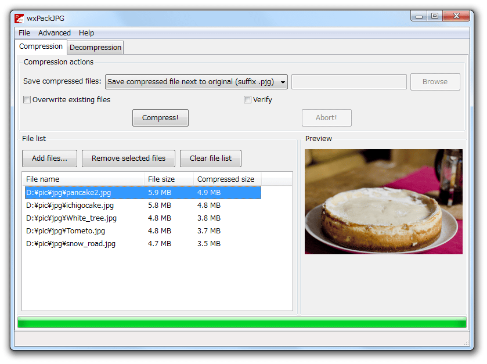The width and height of the screenshot is (487, 364).
Task: Click the cake preview image
Action: click(384, 202)
